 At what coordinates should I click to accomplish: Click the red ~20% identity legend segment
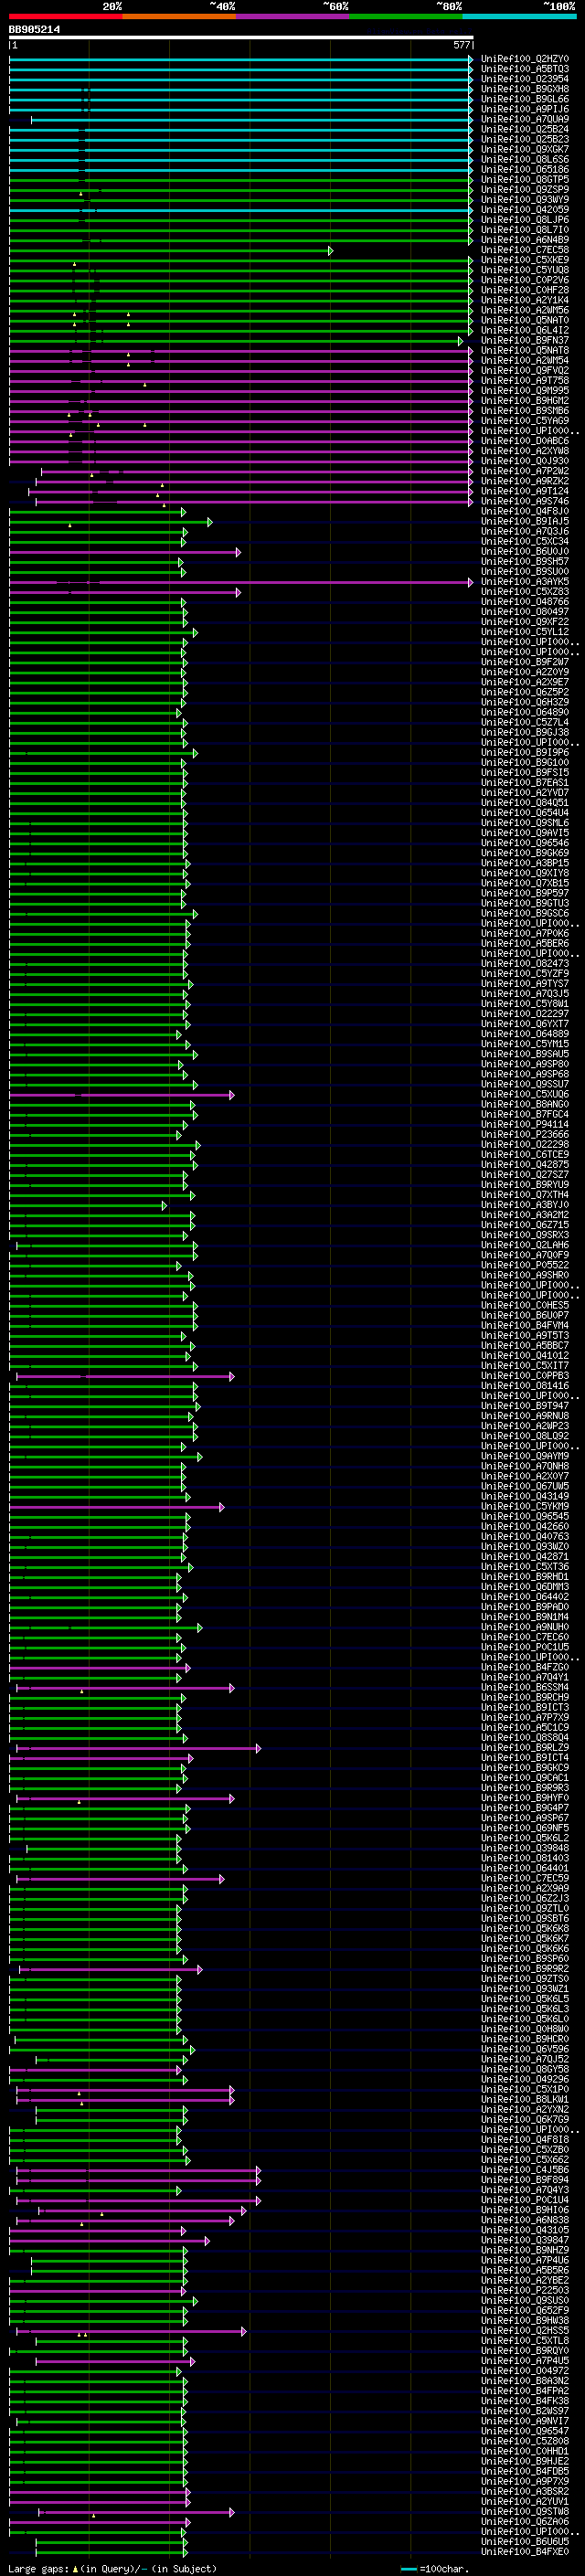66,16
